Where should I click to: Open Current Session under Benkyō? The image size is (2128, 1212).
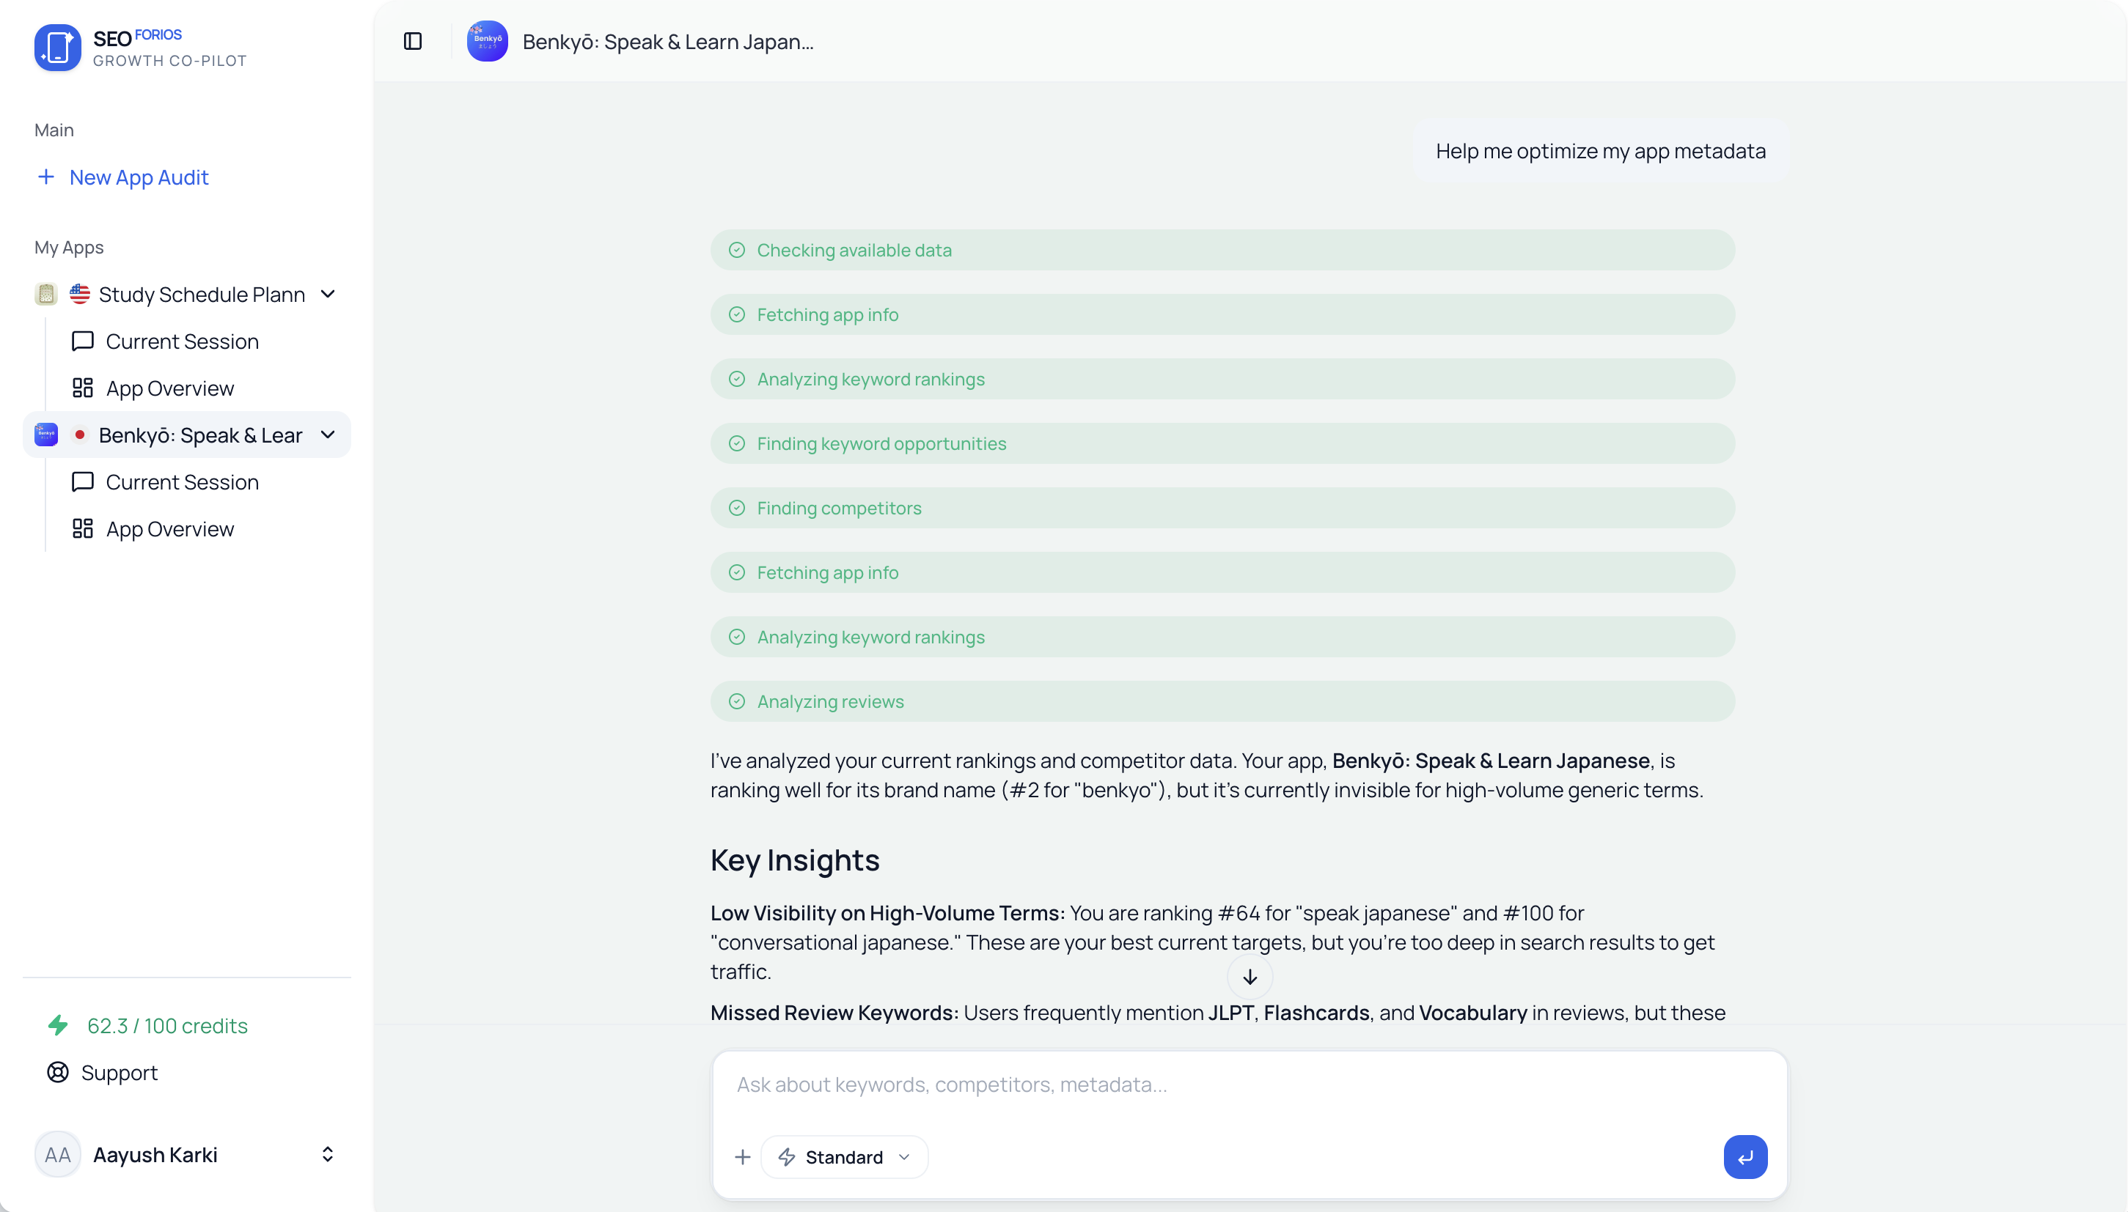pyautogui.click(x=183, y=482)
